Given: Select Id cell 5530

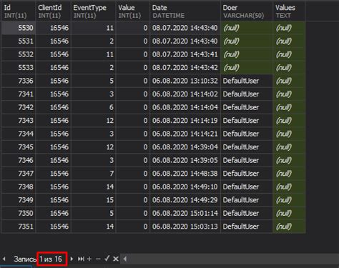Looking at the screenshot, I should tap(19, 28).
